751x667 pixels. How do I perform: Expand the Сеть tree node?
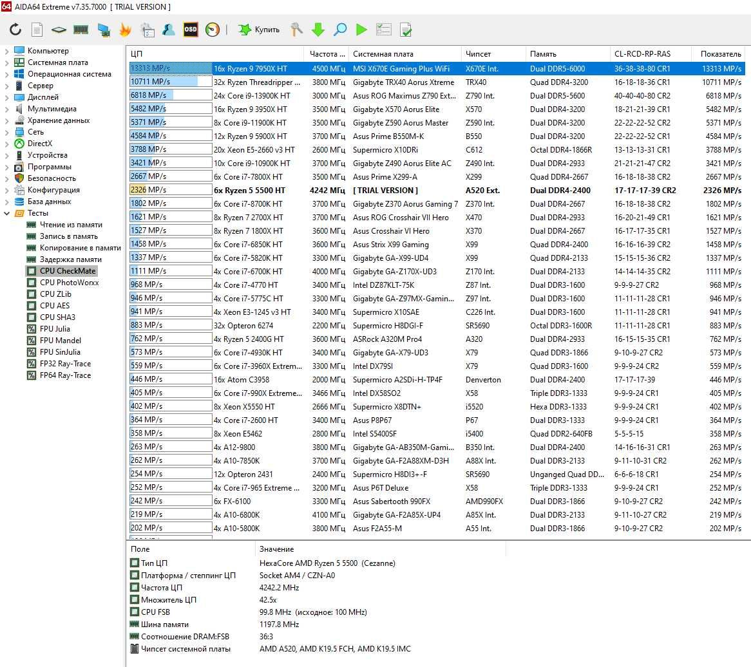point(6,132)
